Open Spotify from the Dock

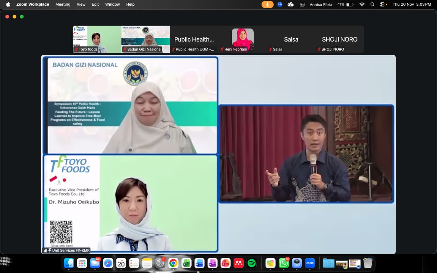point(252,263)
